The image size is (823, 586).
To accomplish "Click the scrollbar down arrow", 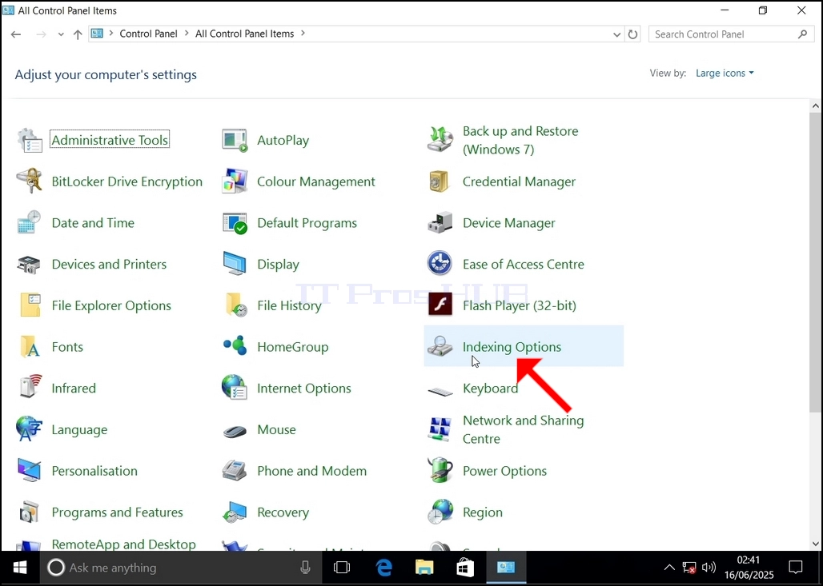I will 816,544.
